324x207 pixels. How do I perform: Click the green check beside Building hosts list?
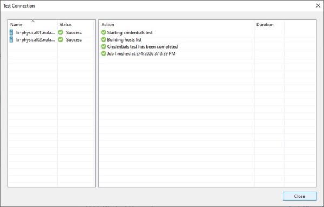click(x=104, y=39)
